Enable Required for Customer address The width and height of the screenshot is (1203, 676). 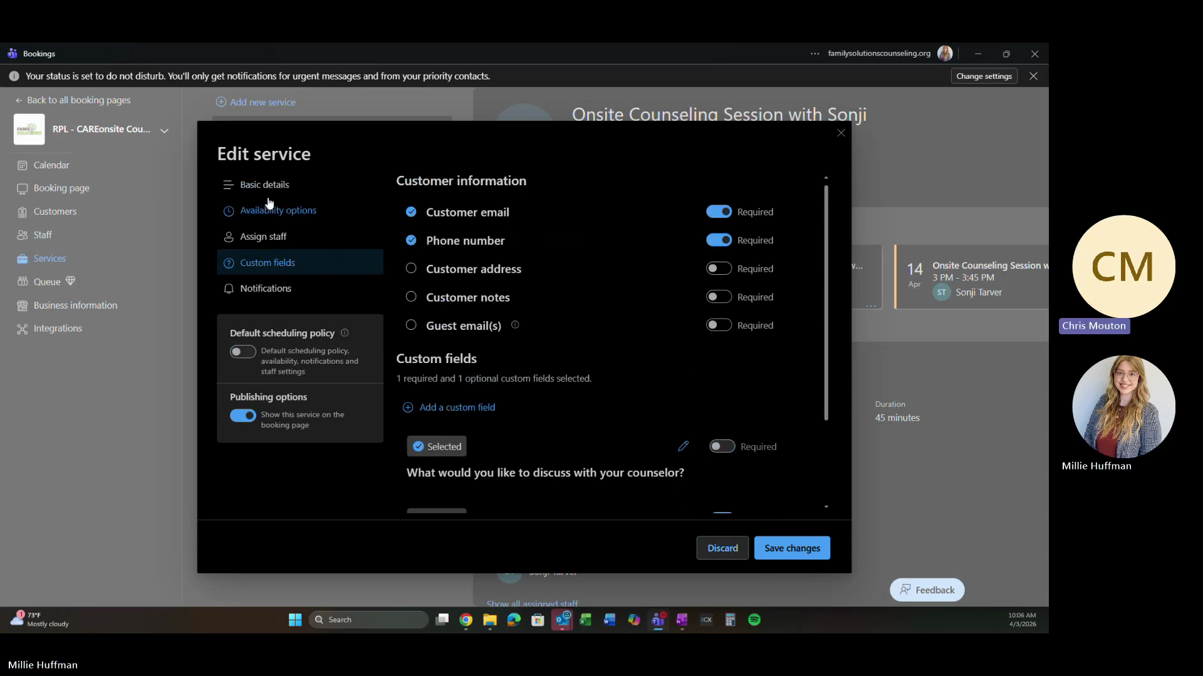pos(719,269)
